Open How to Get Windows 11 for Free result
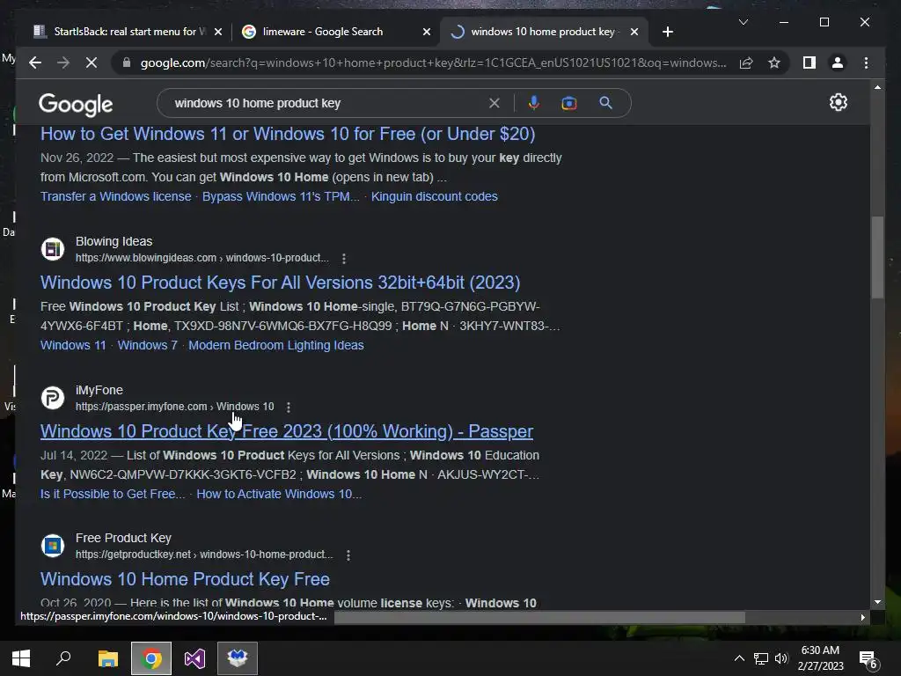Screen dimensions: 901x676 click(x=288, y=134)
